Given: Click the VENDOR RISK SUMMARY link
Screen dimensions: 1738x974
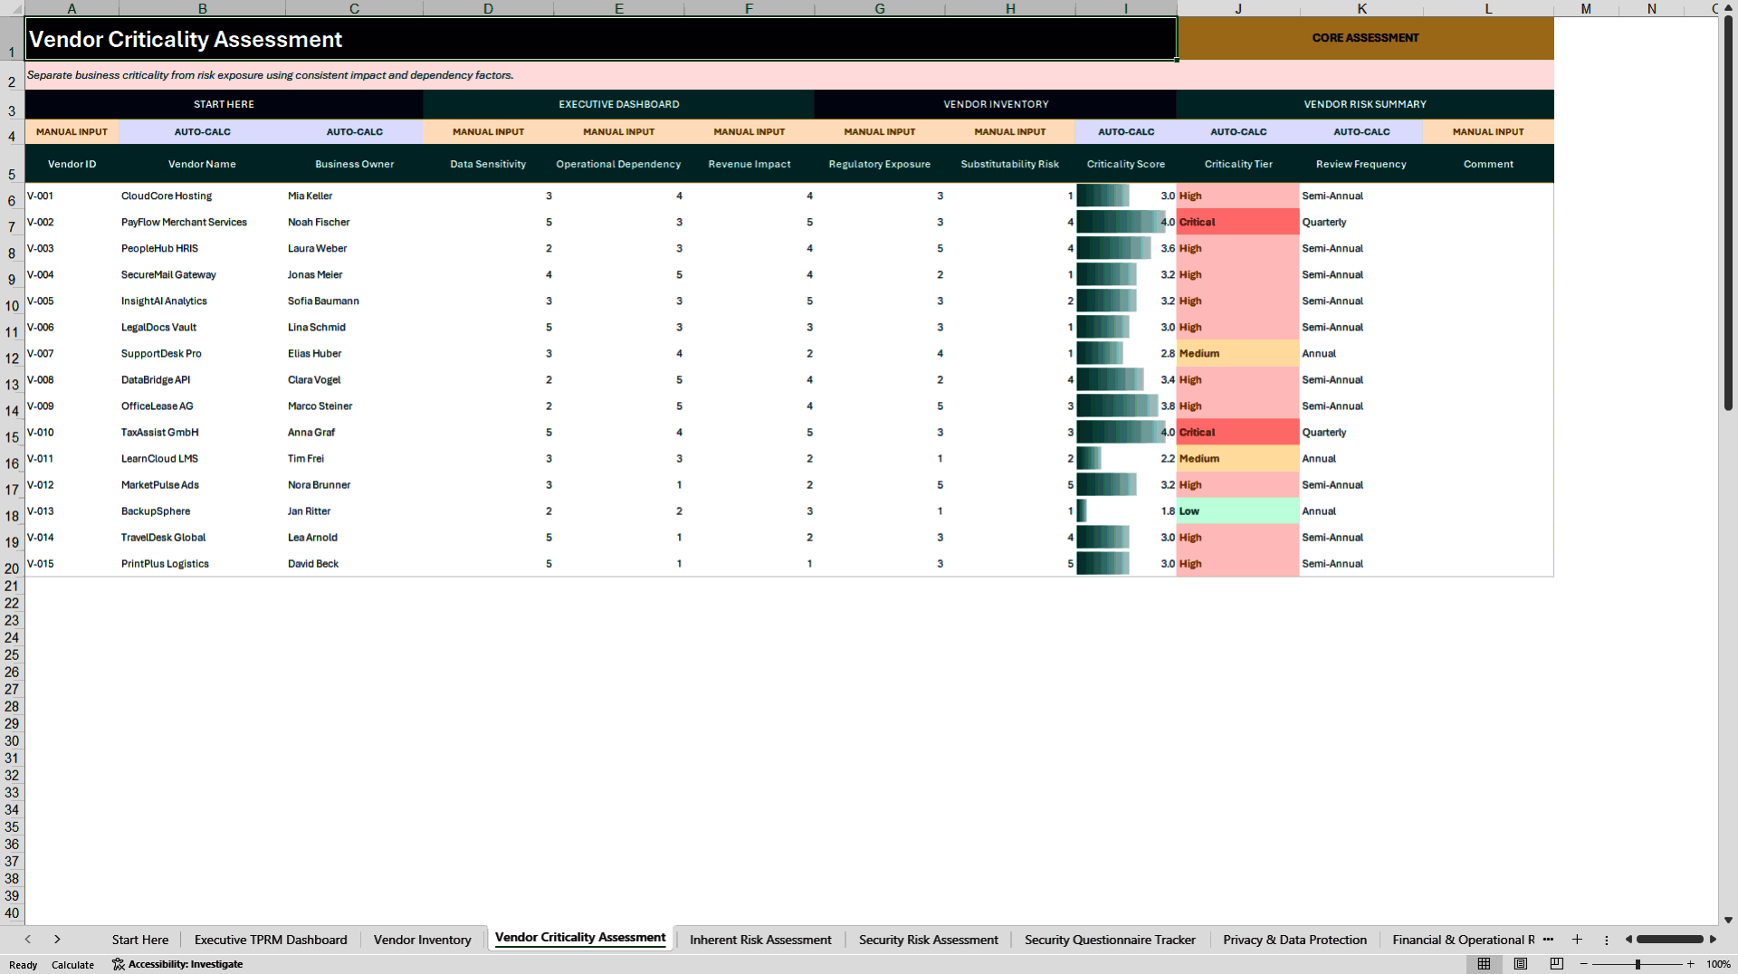Looking at the screenshot, I should coord(1365,104).
